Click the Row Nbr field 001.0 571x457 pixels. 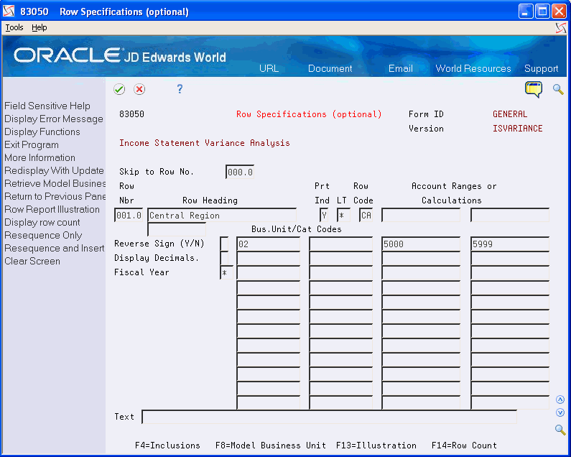pos(129,216)
